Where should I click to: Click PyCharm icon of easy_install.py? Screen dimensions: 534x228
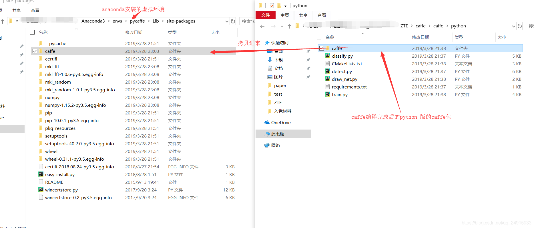click(x=41, y=174)
